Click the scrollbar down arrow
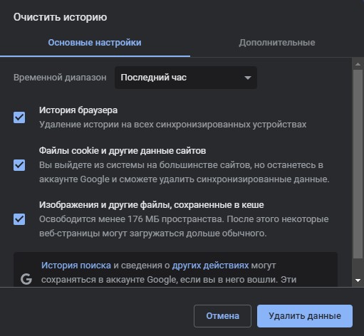The height and width of the screenshot is (336, 364). [x=358, y=280]
